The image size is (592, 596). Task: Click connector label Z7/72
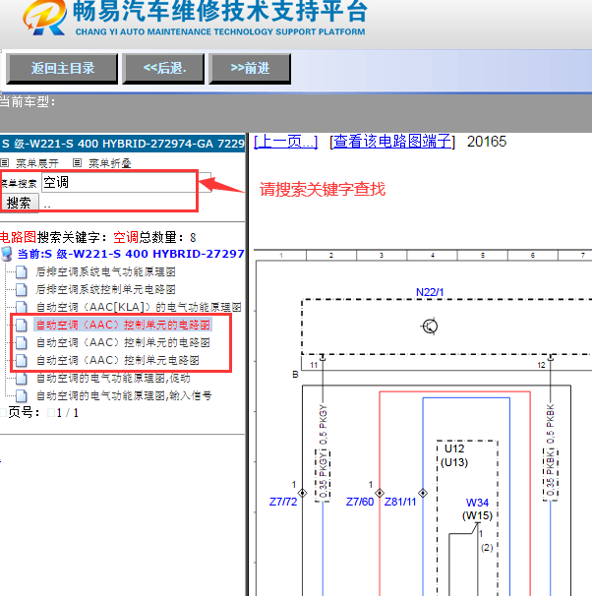coord(283,502)
